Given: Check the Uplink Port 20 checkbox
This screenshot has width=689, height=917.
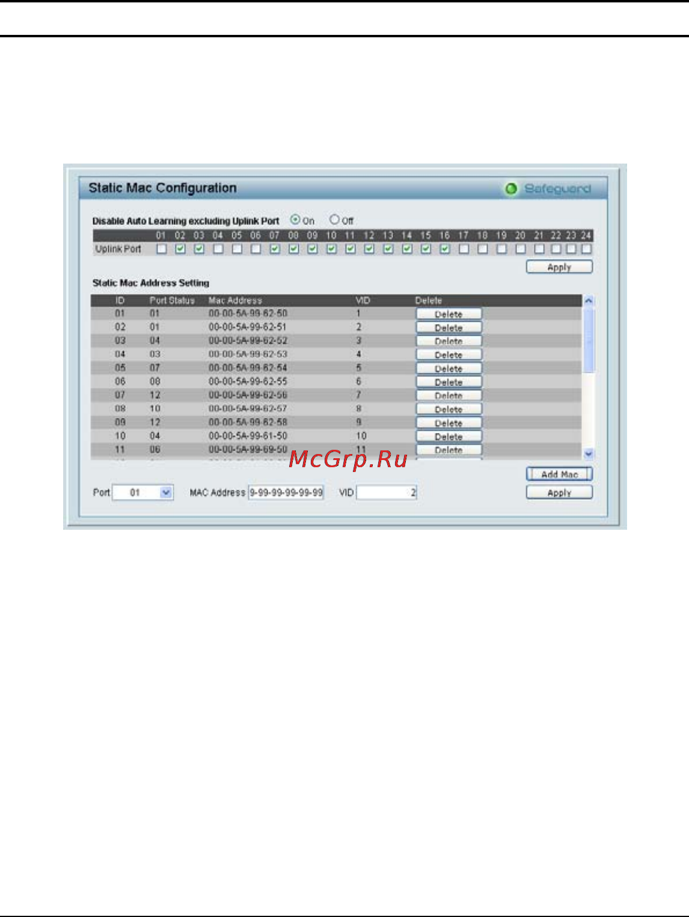Looking at the screenshot, I should coord(521,249).
